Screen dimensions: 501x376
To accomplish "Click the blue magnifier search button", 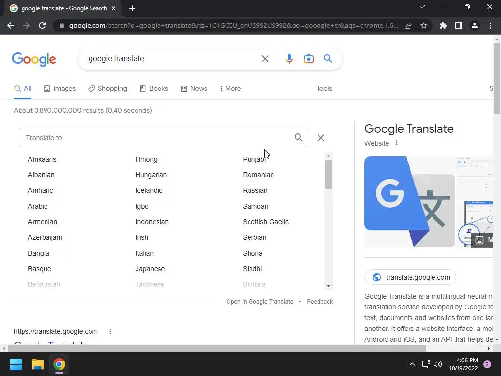I will tap(328, 59).
